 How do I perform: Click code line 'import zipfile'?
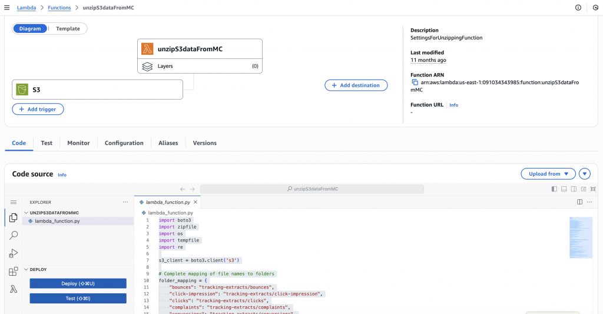pyautogui.click(x=178, y=227)
